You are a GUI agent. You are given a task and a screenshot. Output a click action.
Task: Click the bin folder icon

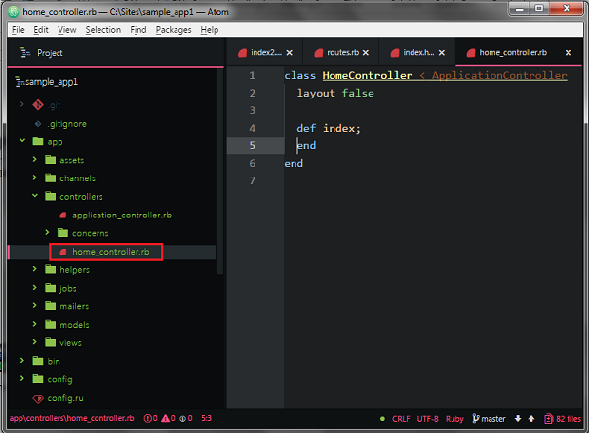pos(38,361)
